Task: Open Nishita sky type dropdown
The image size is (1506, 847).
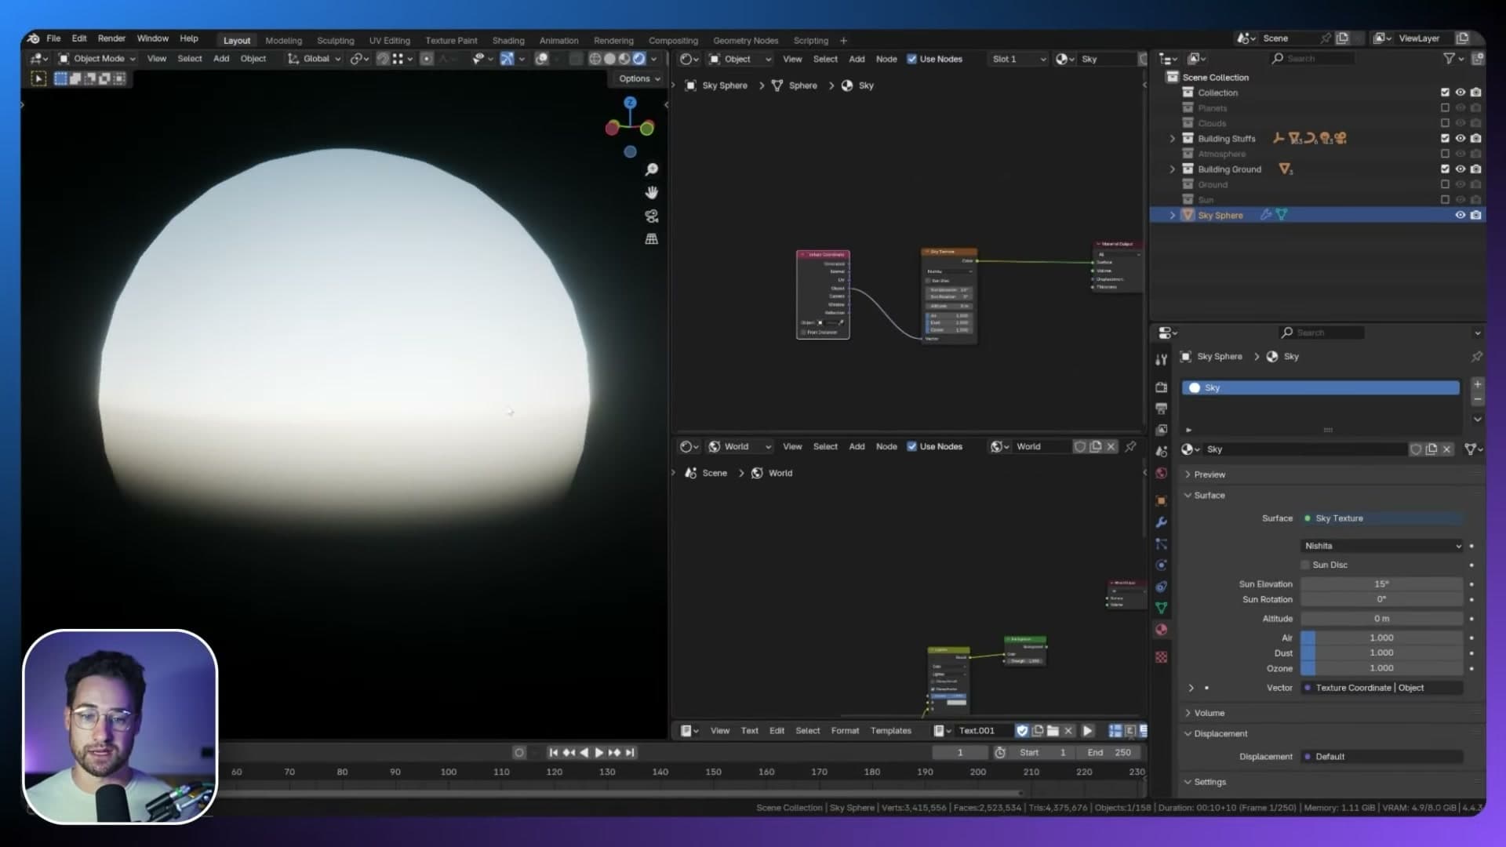Action: [x=1382, y=546]
